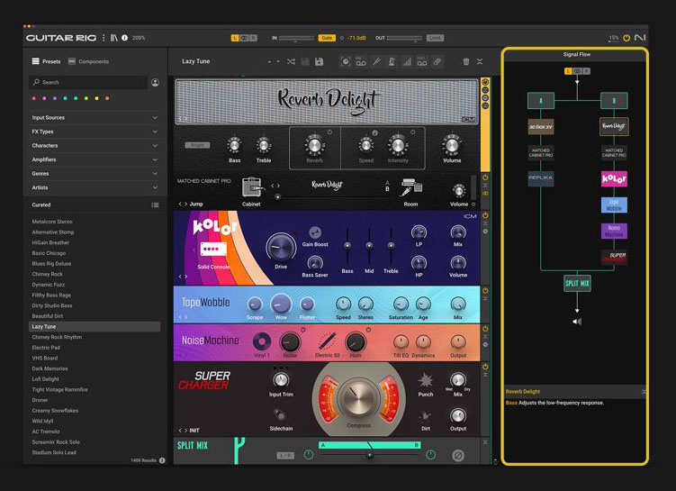Open the Post tape deck tool
Screen dimensions: 676x491
422,61
